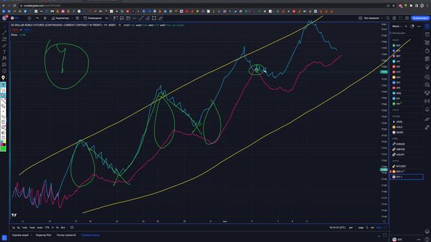Select the Fibonacci tools in left toolbar
The height and width of the screenshot is (242, 431).
4,39
